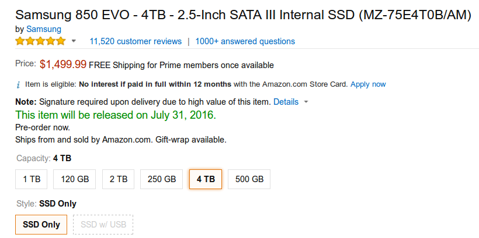
Task: Click the $1,499.99 price
Action: click(x=63, y=64)
